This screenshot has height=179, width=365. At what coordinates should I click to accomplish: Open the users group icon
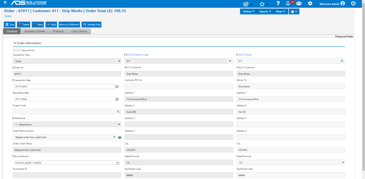click(299, 4)
